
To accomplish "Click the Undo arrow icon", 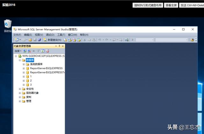I will point(100,40).
